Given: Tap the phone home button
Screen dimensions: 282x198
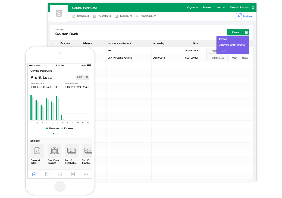Looking at the screenshot, I should 60,186.
